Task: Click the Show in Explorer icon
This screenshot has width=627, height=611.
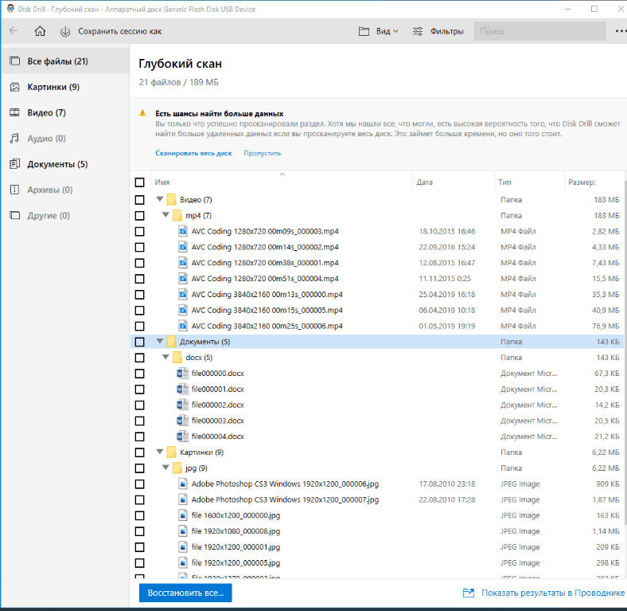Action: (x=469, y=593)
